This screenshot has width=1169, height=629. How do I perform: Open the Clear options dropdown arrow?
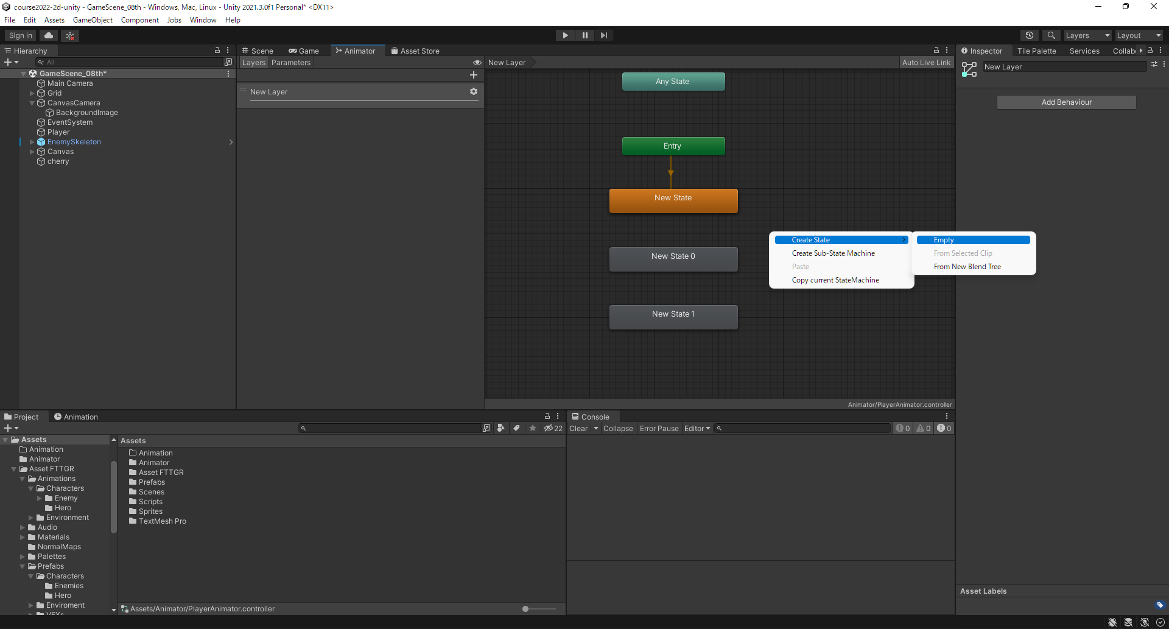(x=596, y=429)
